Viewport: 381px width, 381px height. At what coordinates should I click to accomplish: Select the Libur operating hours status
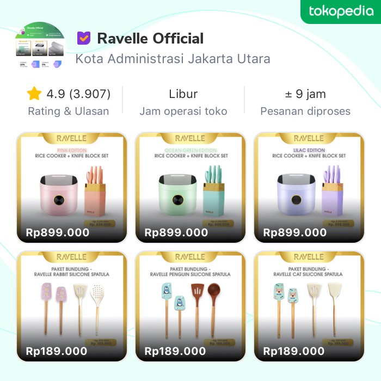tap(183, 94)
